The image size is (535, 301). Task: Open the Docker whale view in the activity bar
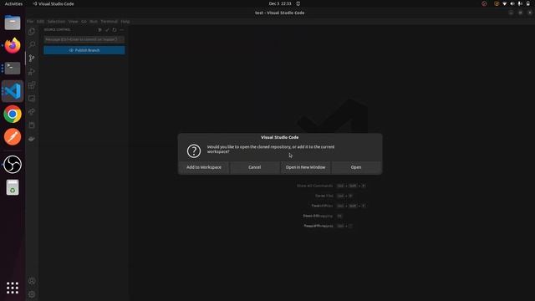(32, 139)
